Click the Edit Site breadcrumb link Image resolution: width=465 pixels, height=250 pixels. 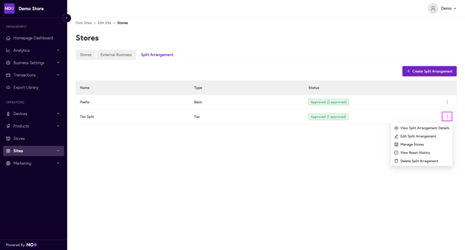(104, 23)
